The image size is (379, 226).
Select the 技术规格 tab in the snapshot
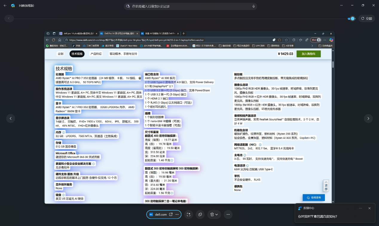(77, 54)
